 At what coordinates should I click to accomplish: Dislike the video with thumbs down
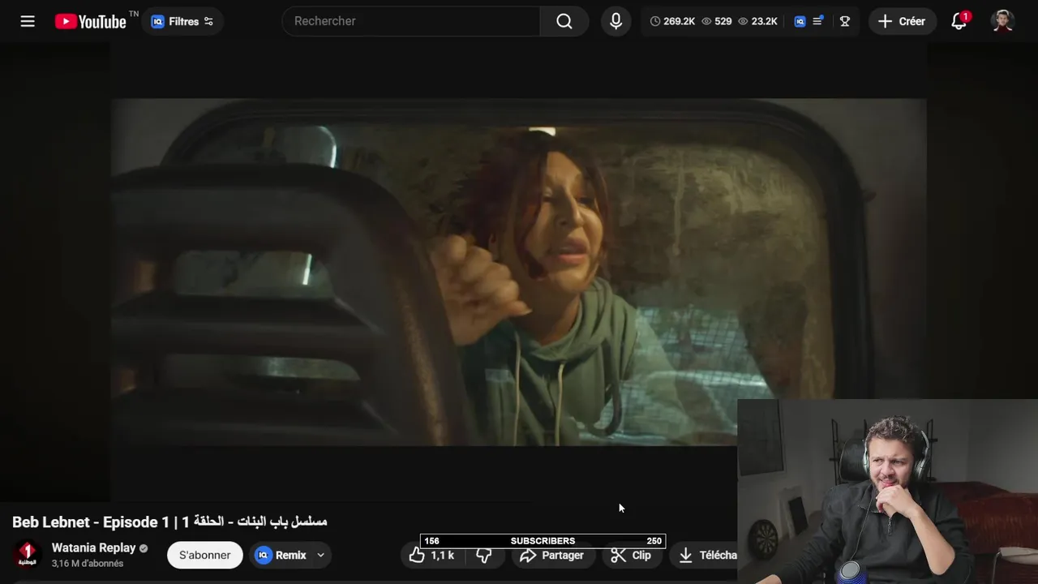click(x=484, y=555)
